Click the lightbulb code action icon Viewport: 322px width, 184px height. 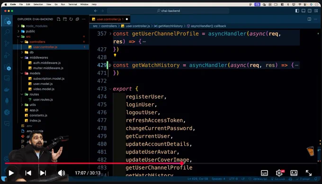(115, 55)
